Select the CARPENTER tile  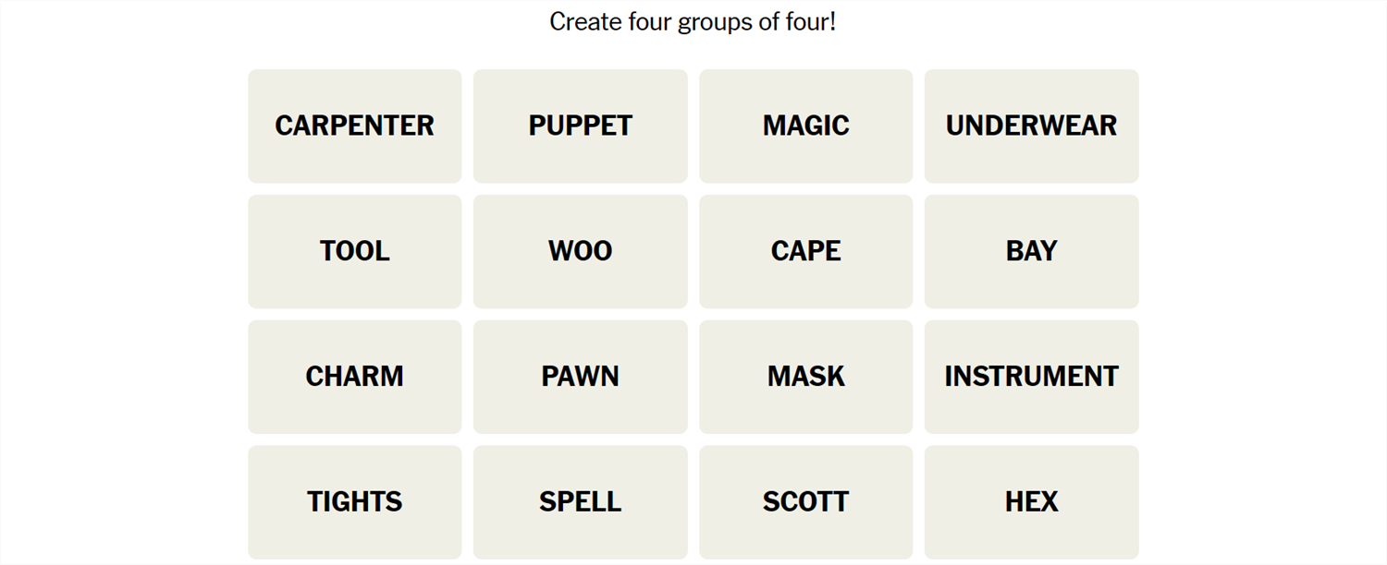click(x=354, y=126)
